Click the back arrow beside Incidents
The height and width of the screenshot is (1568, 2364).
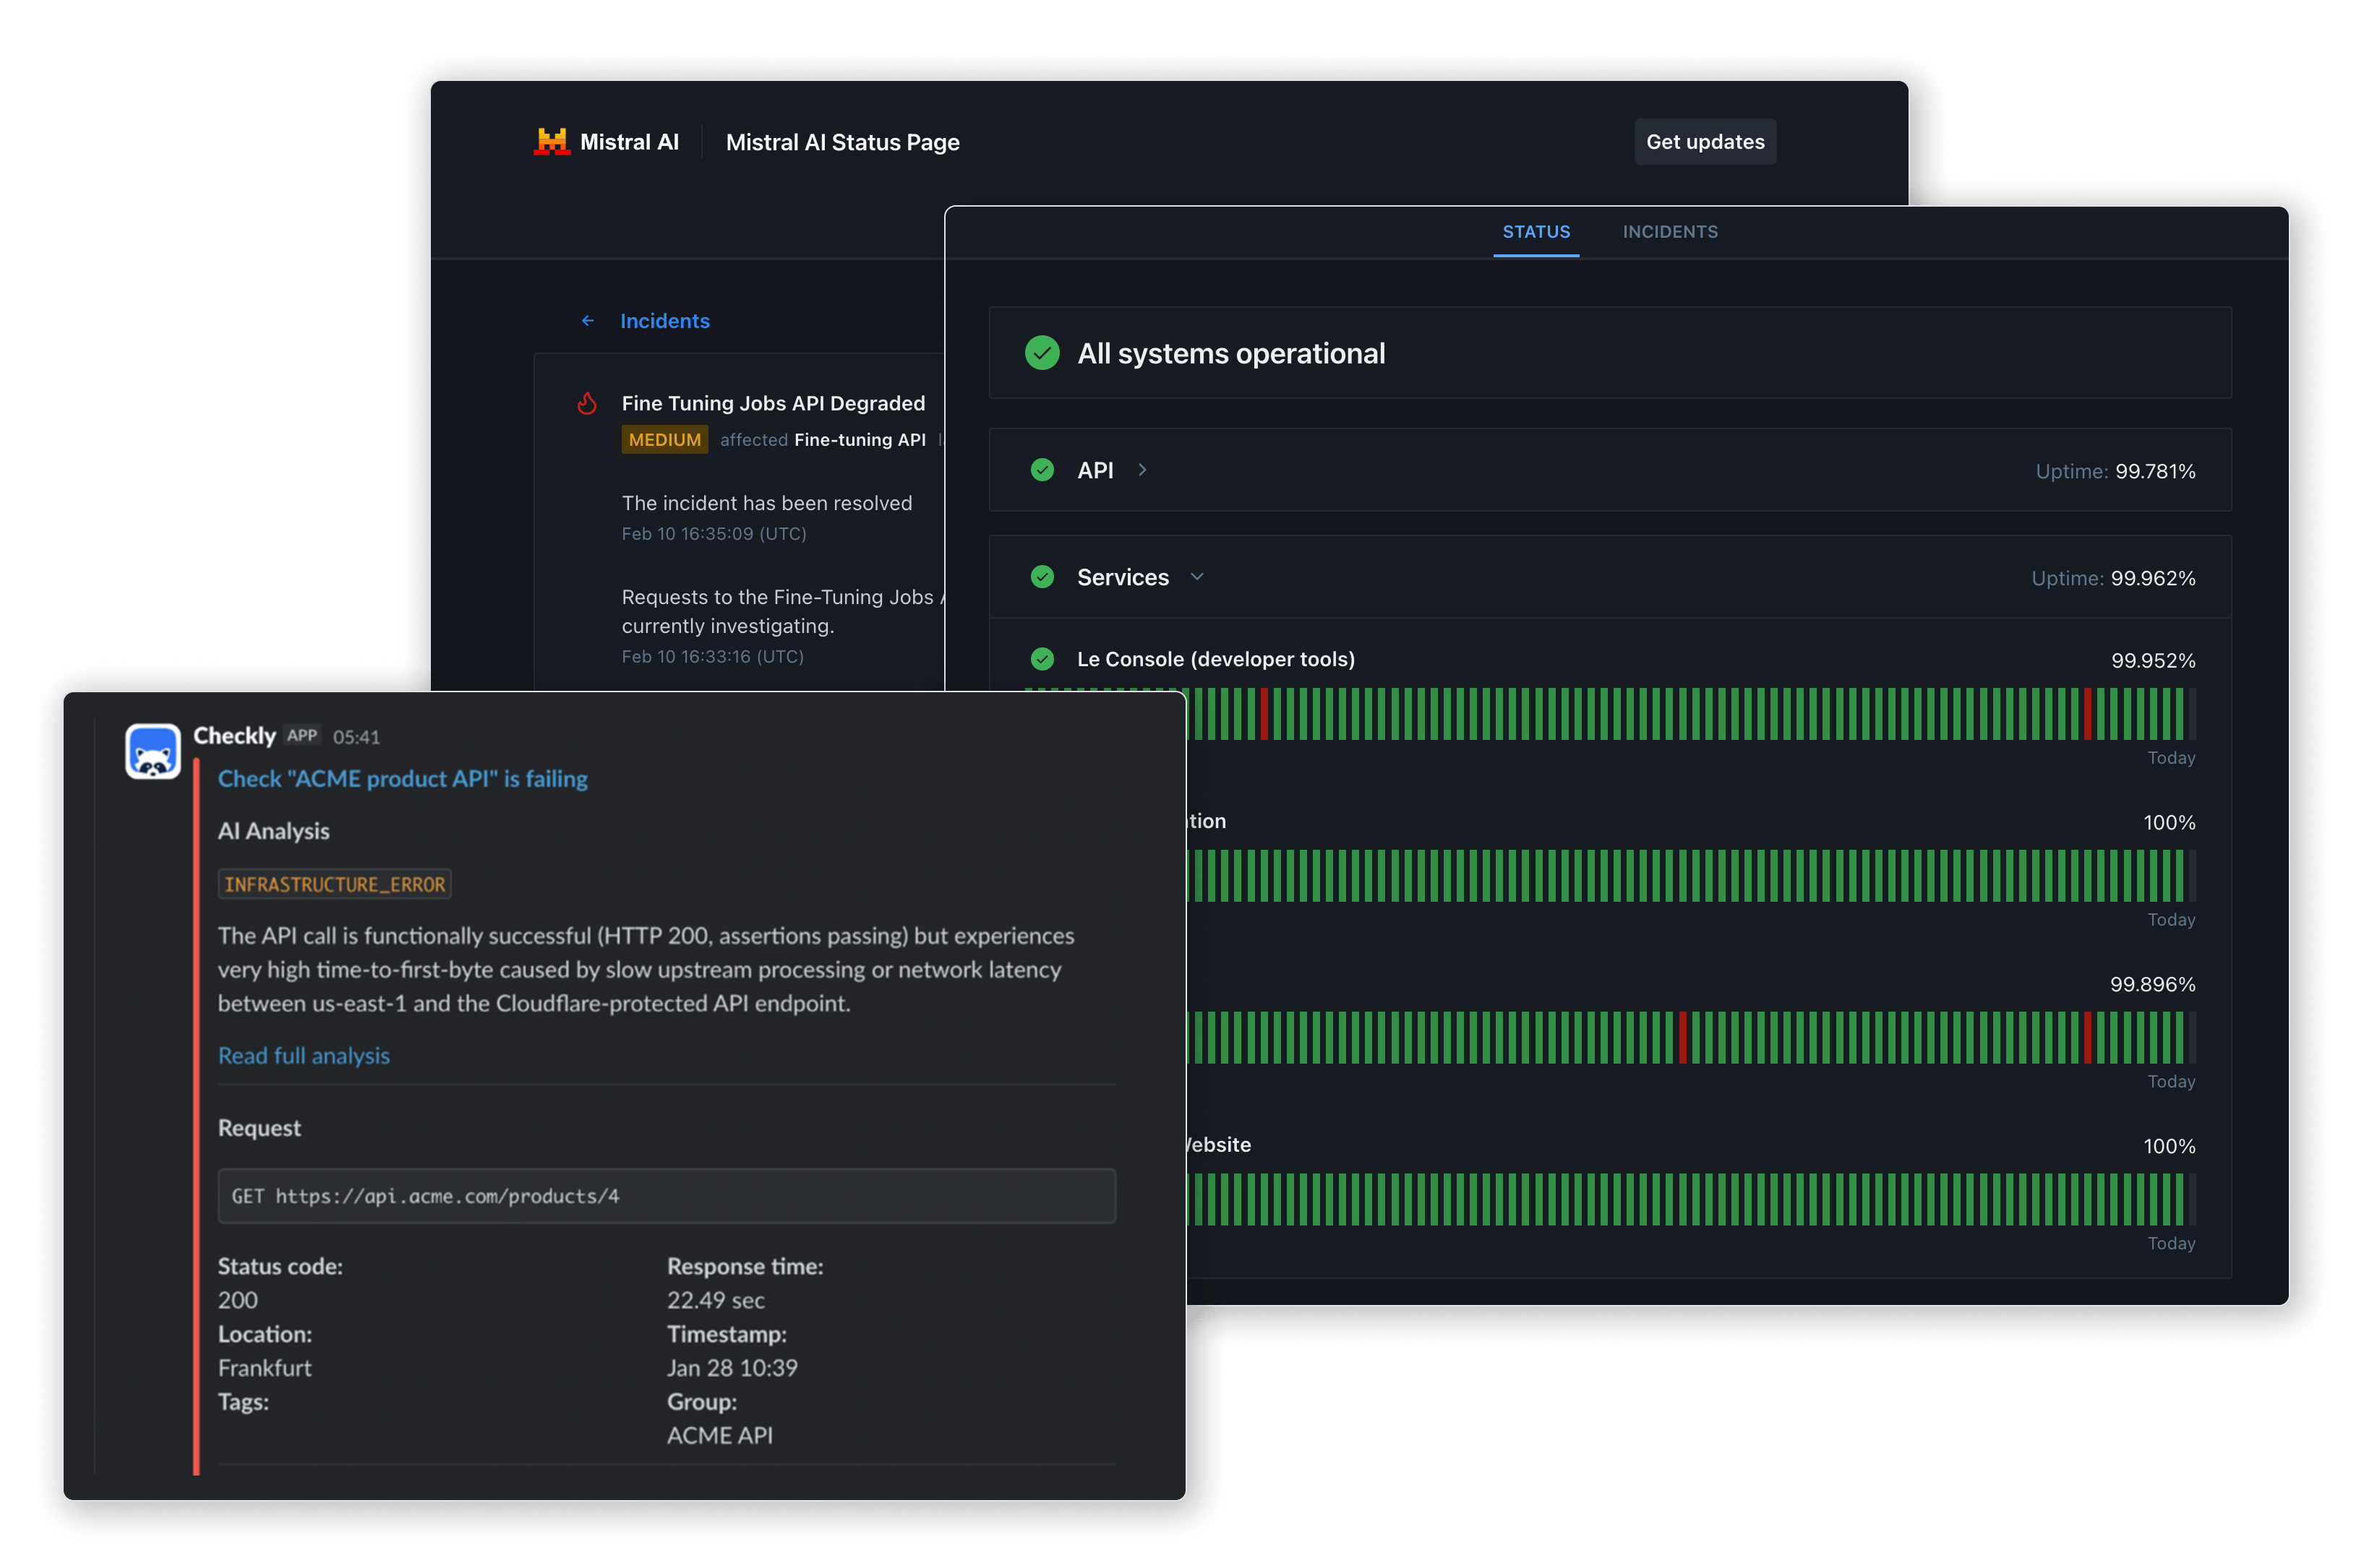click(x=588, y=321)
